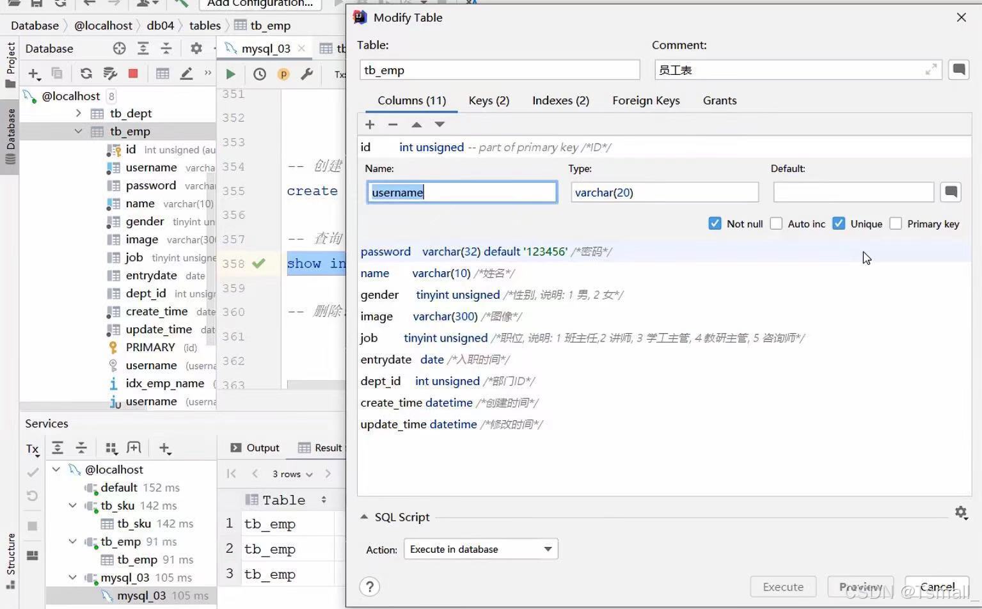
Task: Toggle the Unique checkbox
Action: 838,223
